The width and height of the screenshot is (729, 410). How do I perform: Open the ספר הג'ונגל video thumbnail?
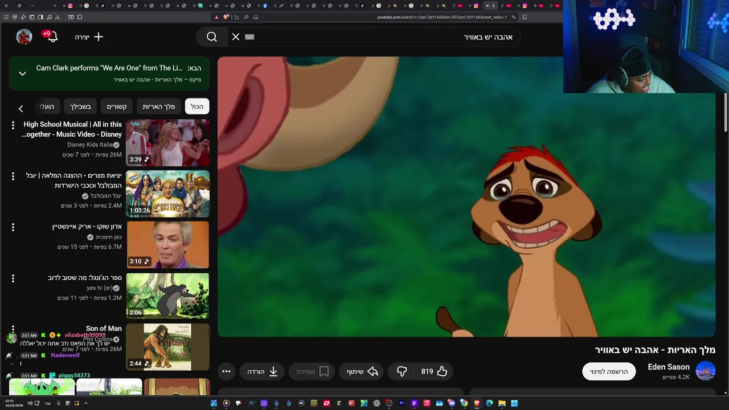point(167,296)
